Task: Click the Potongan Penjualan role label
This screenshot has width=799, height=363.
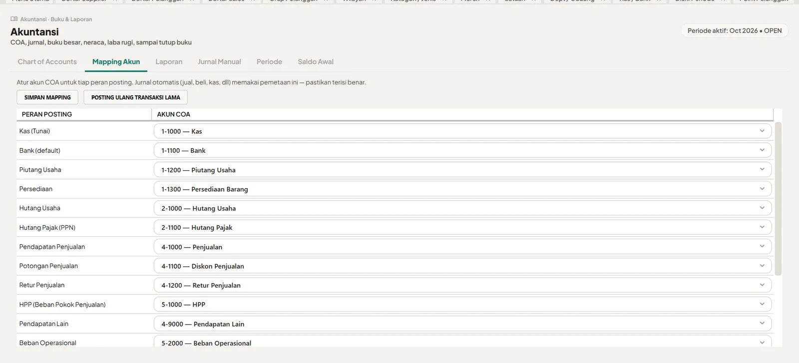Action: 48,266
